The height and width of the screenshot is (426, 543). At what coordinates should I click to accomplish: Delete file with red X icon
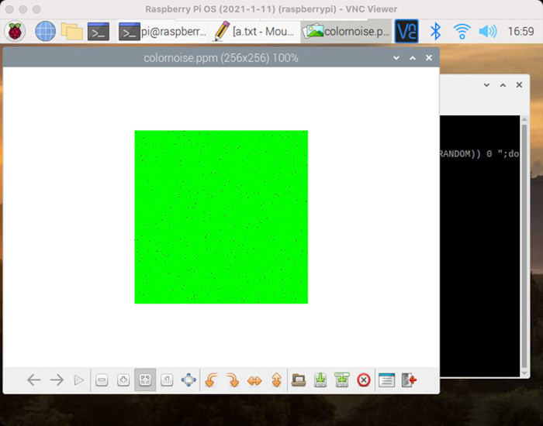pyautogui.click(x=364, y=380)
